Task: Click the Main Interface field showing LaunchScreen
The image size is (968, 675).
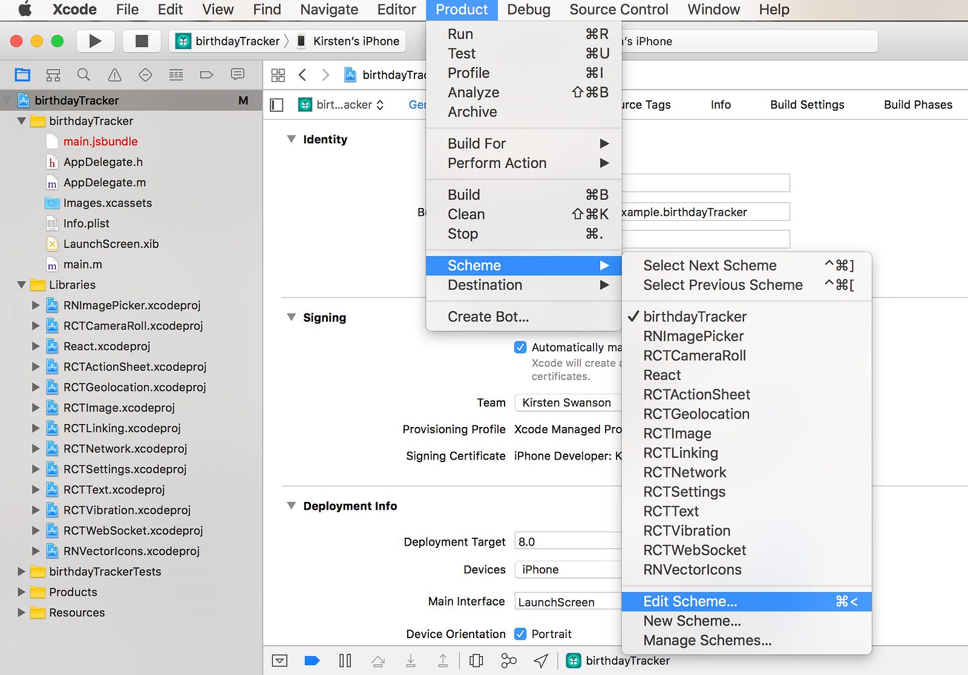Action: click(x=568, y=602)
